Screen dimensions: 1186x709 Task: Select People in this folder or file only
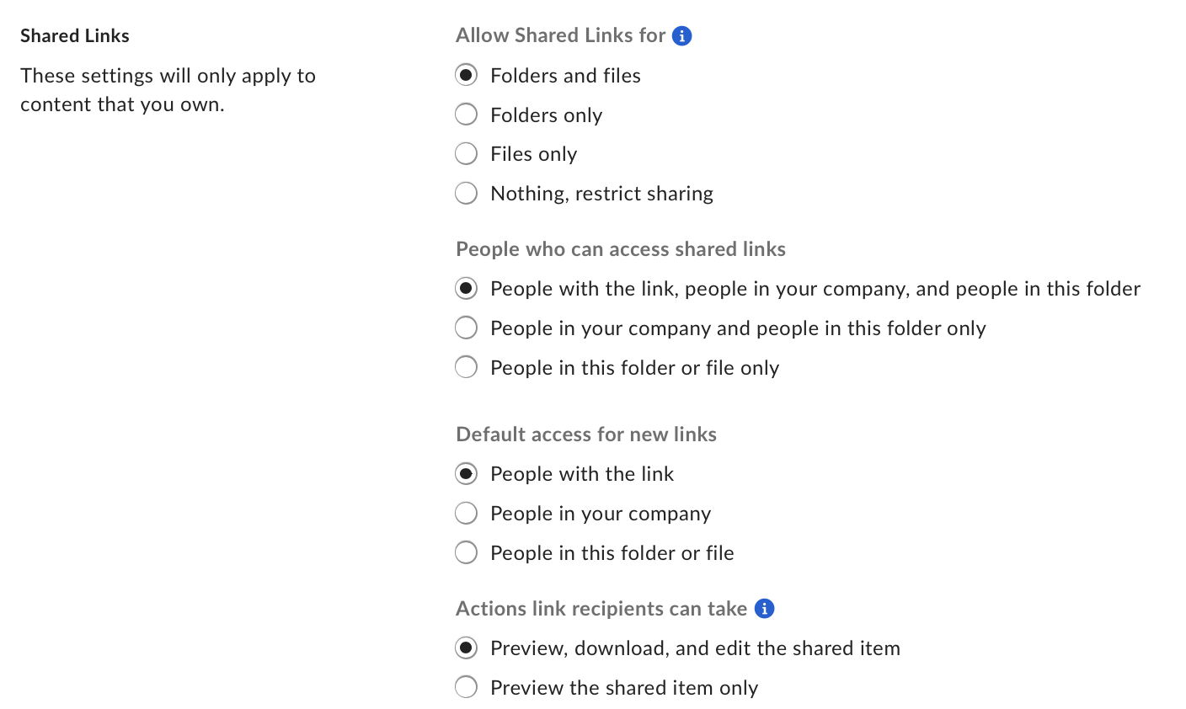(x=466, y=367)
